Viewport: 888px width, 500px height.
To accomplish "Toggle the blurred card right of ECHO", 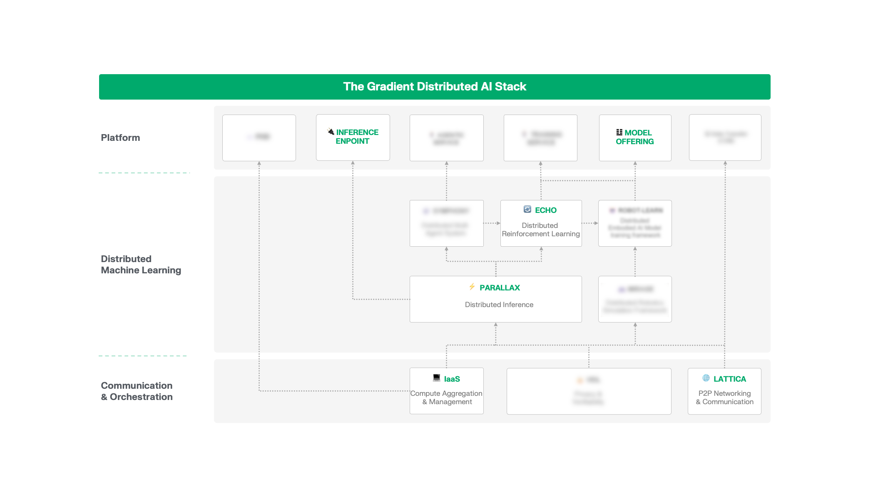I will (635, 223).
